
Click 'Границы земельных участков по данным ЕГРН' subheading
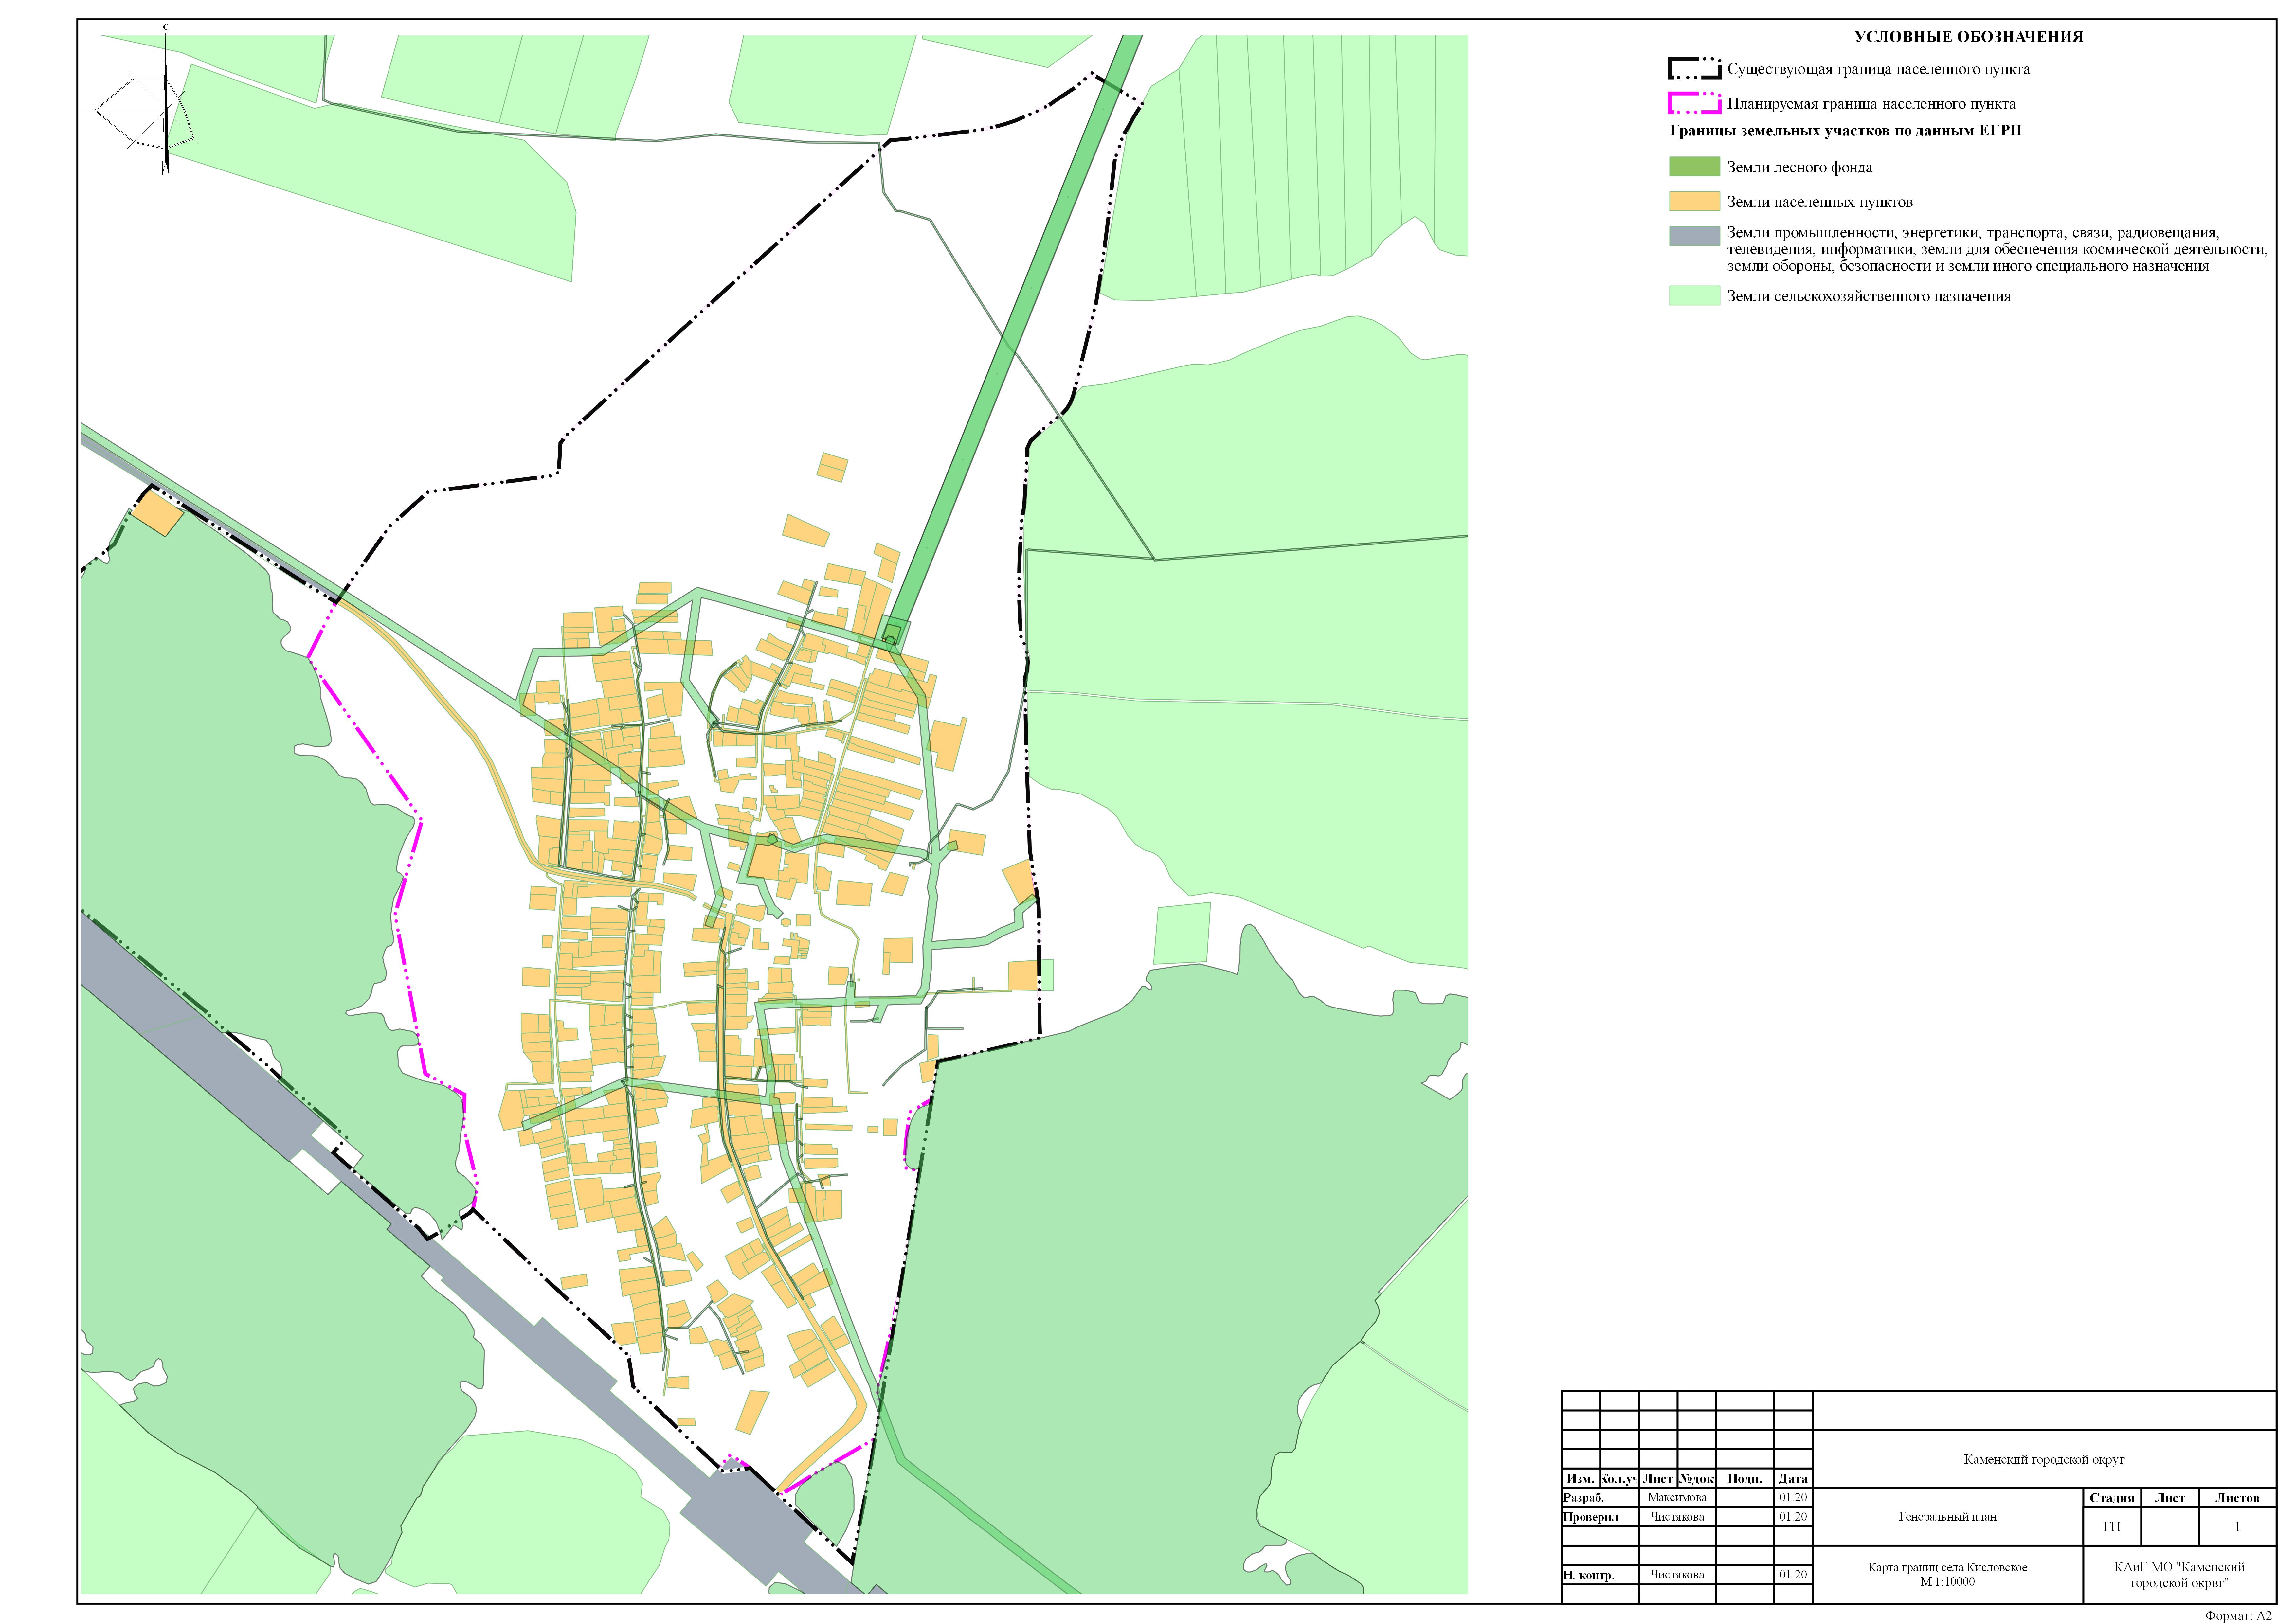(1846, 131)
